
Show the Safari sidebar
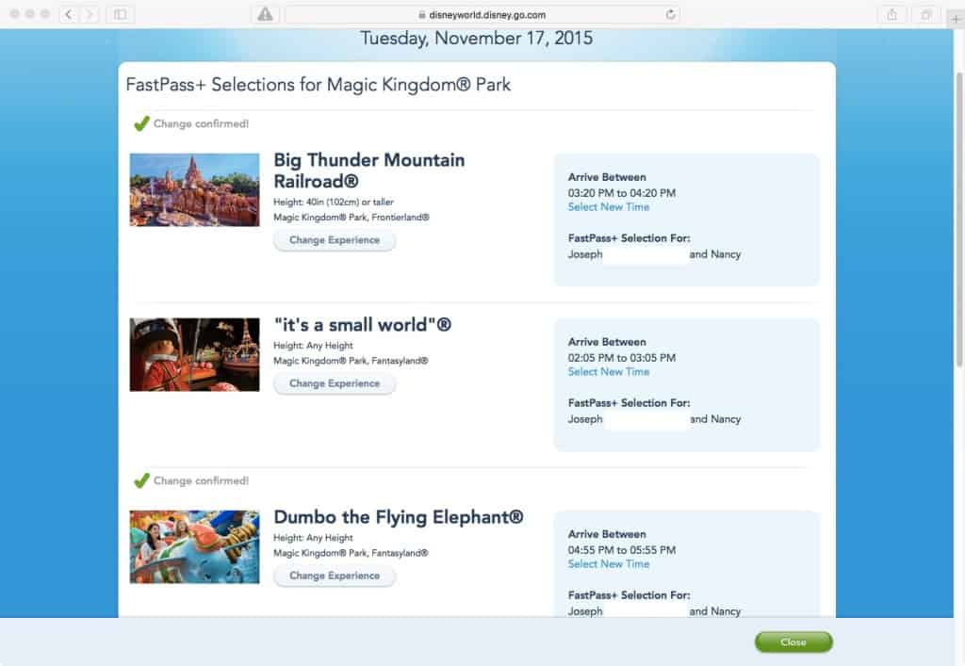(120, 14)
